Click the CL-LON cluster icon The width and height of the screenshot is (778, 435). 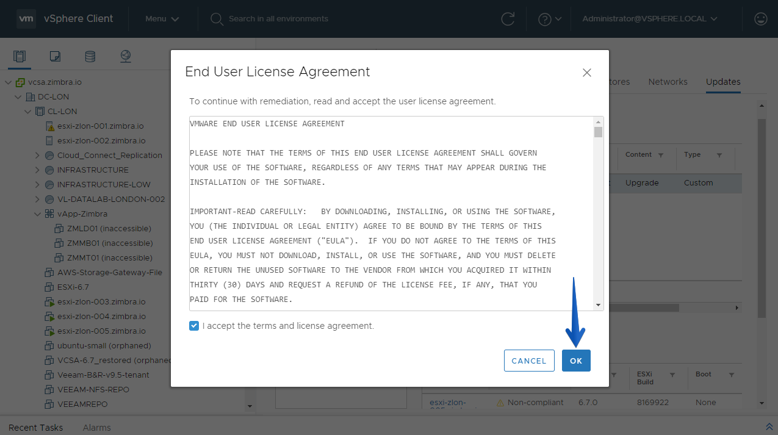point(40,112)
